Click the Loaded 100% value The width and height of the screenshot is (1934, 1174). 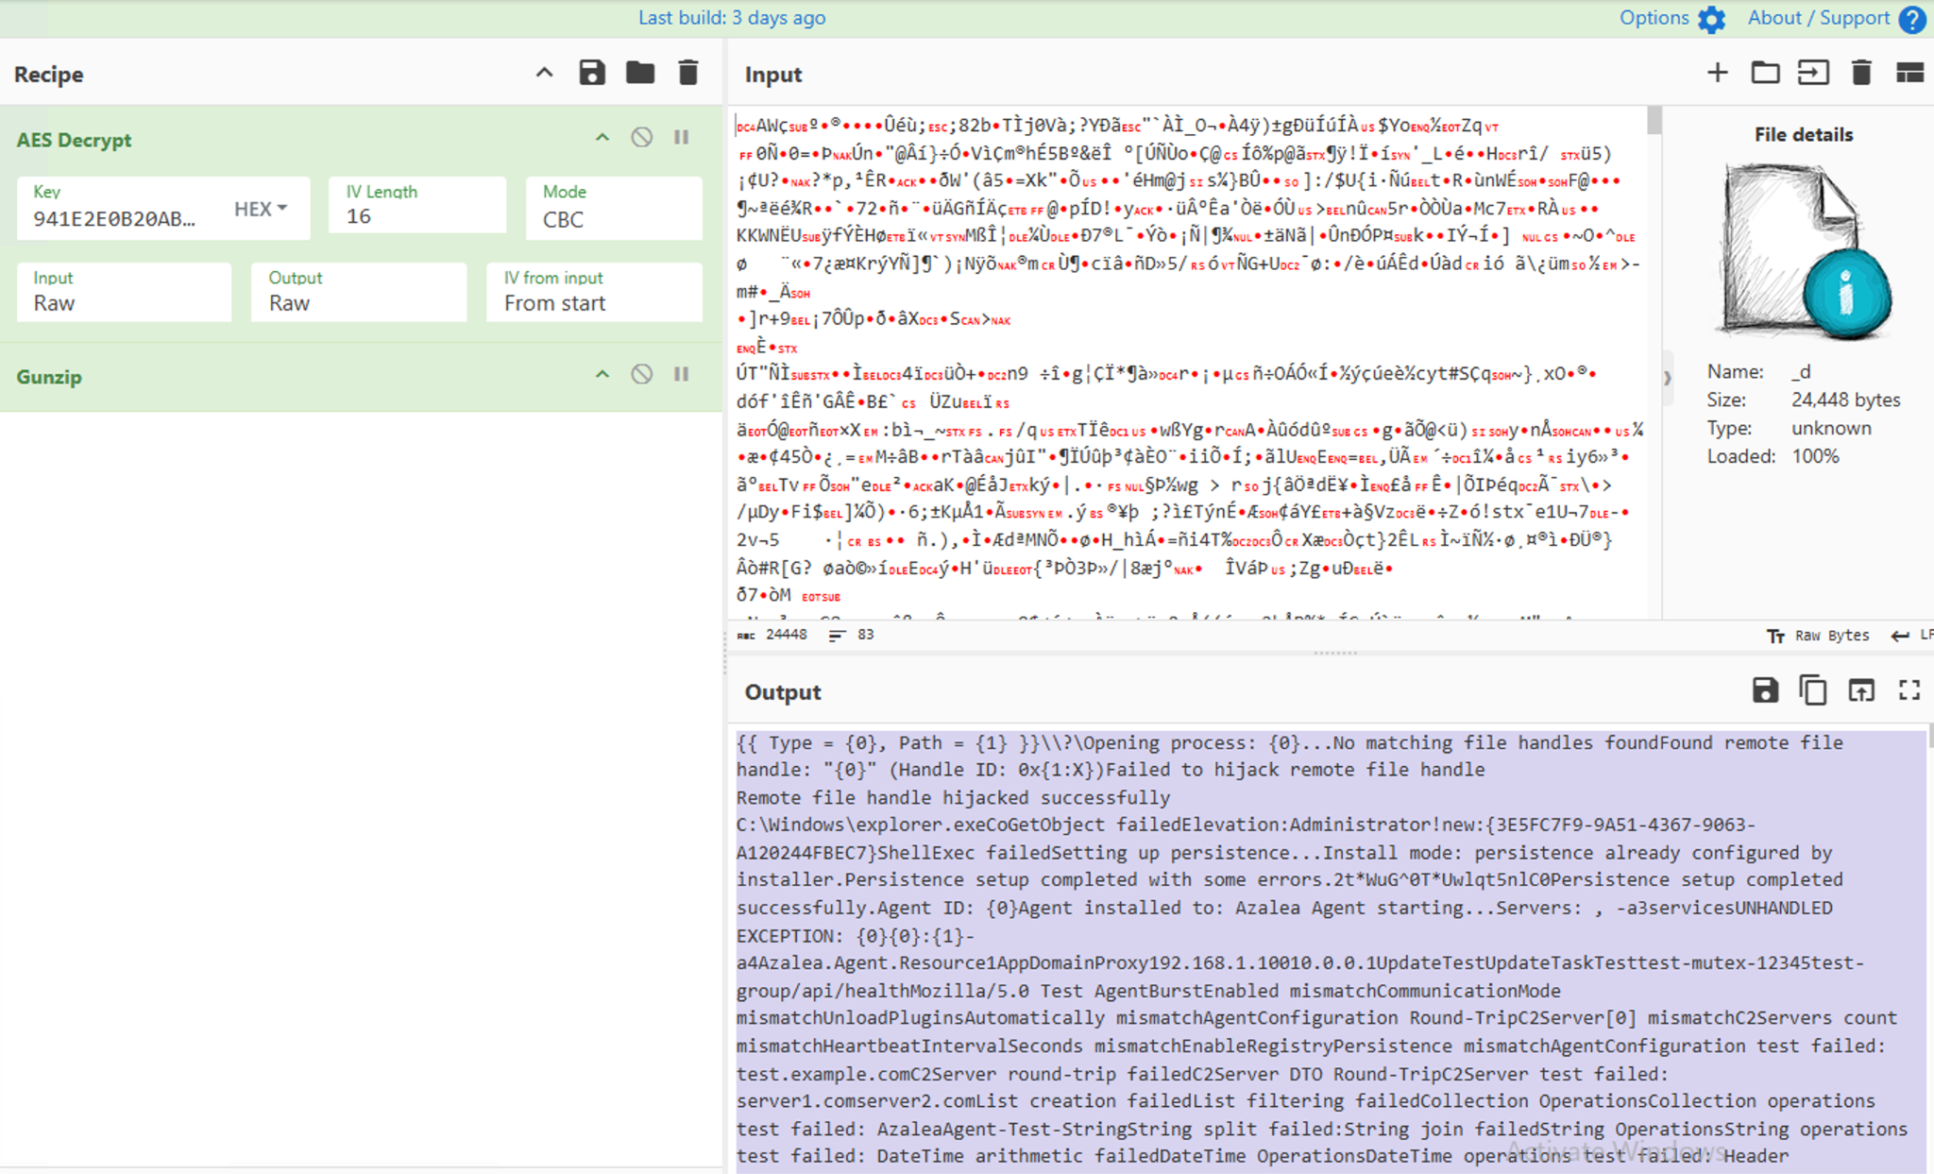1815,456
